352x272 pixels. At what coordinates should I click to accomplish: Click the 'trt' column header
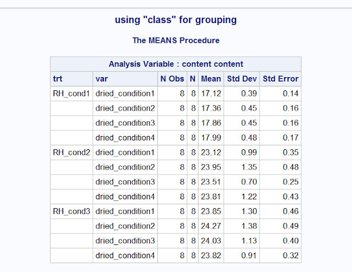(x=58, y=79)
